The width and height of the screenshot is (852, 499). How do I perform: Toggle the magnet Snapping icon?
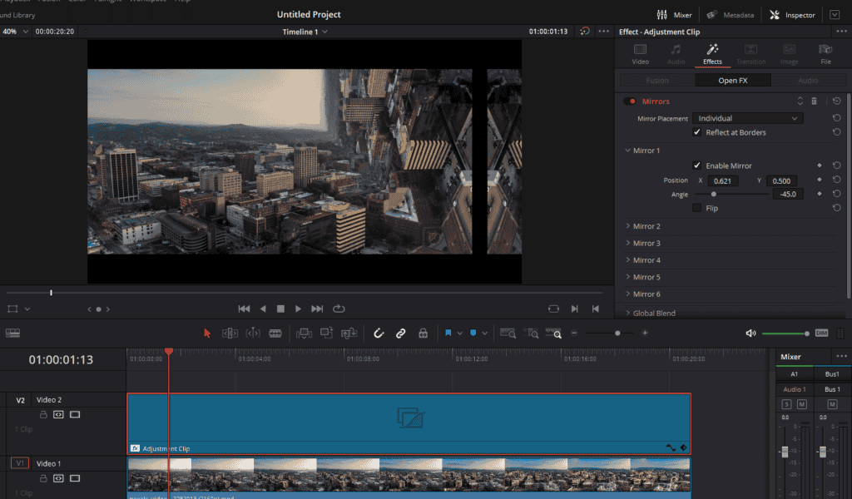pos(379,333)
